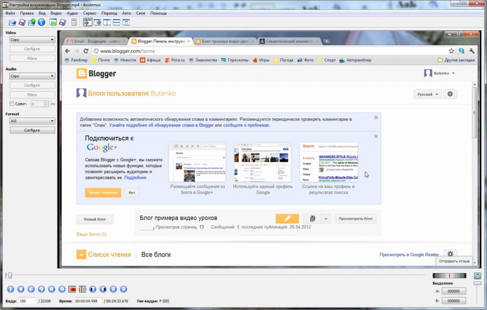This screenshot has height=310, width=487.
Task: Click the Append video toolbar icon
Action: (x=32, y=22)
